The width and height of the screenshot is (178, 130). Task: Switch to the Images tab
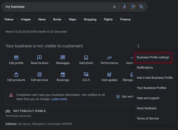tap(26, 19)
